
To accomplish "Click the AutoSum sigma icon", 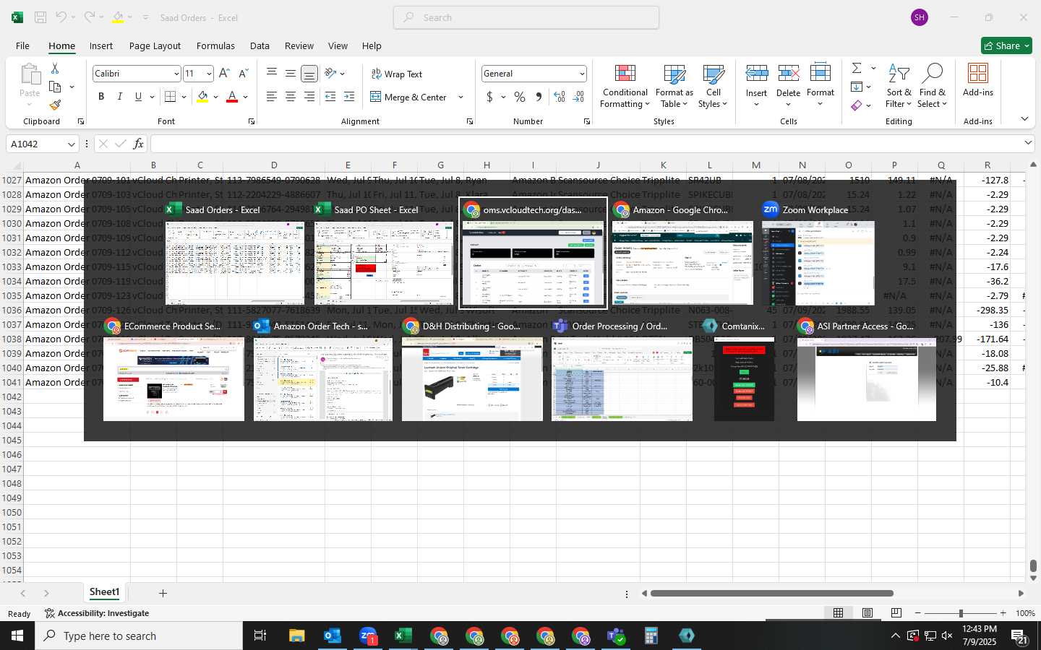I will pyautogui.click(x=857, y=68).
